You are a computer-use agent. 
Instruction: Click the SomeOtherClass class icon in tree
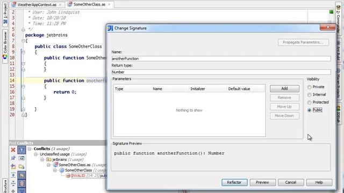coord(62,170)
